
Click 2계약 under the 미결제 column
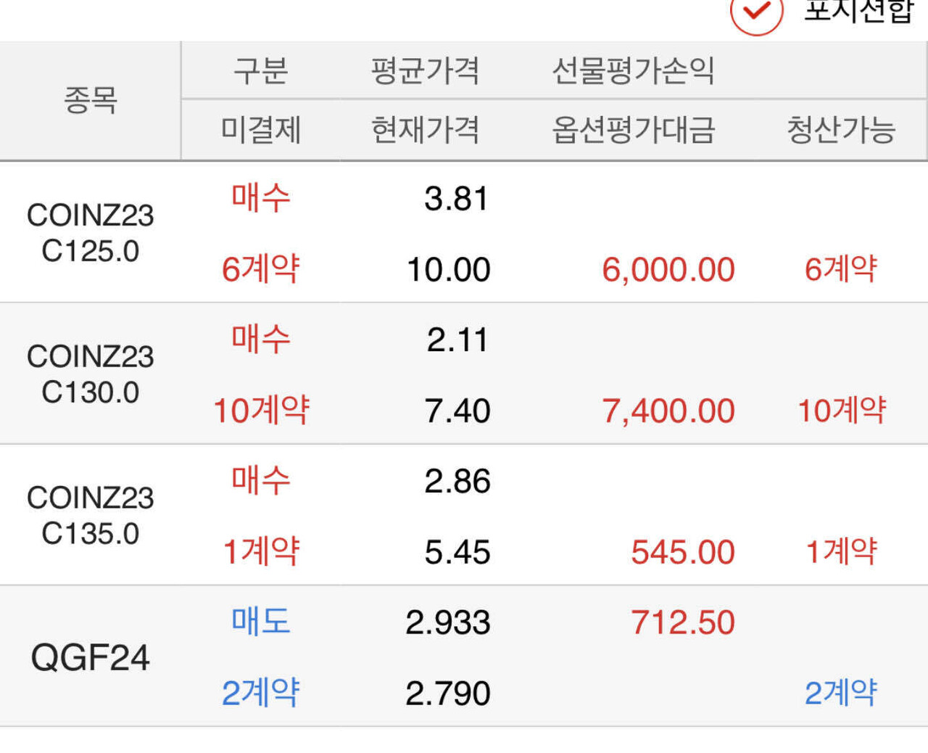tap(261, 693)
